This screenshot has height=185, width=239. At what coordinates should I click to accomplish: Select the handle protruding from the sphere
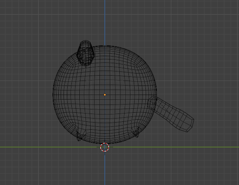click(171, 114)
